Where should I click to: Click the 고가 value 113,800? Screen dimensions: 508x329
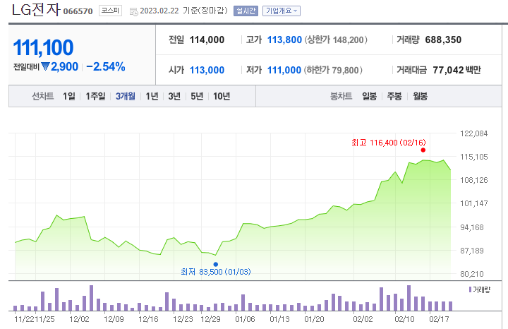[284, 40]
